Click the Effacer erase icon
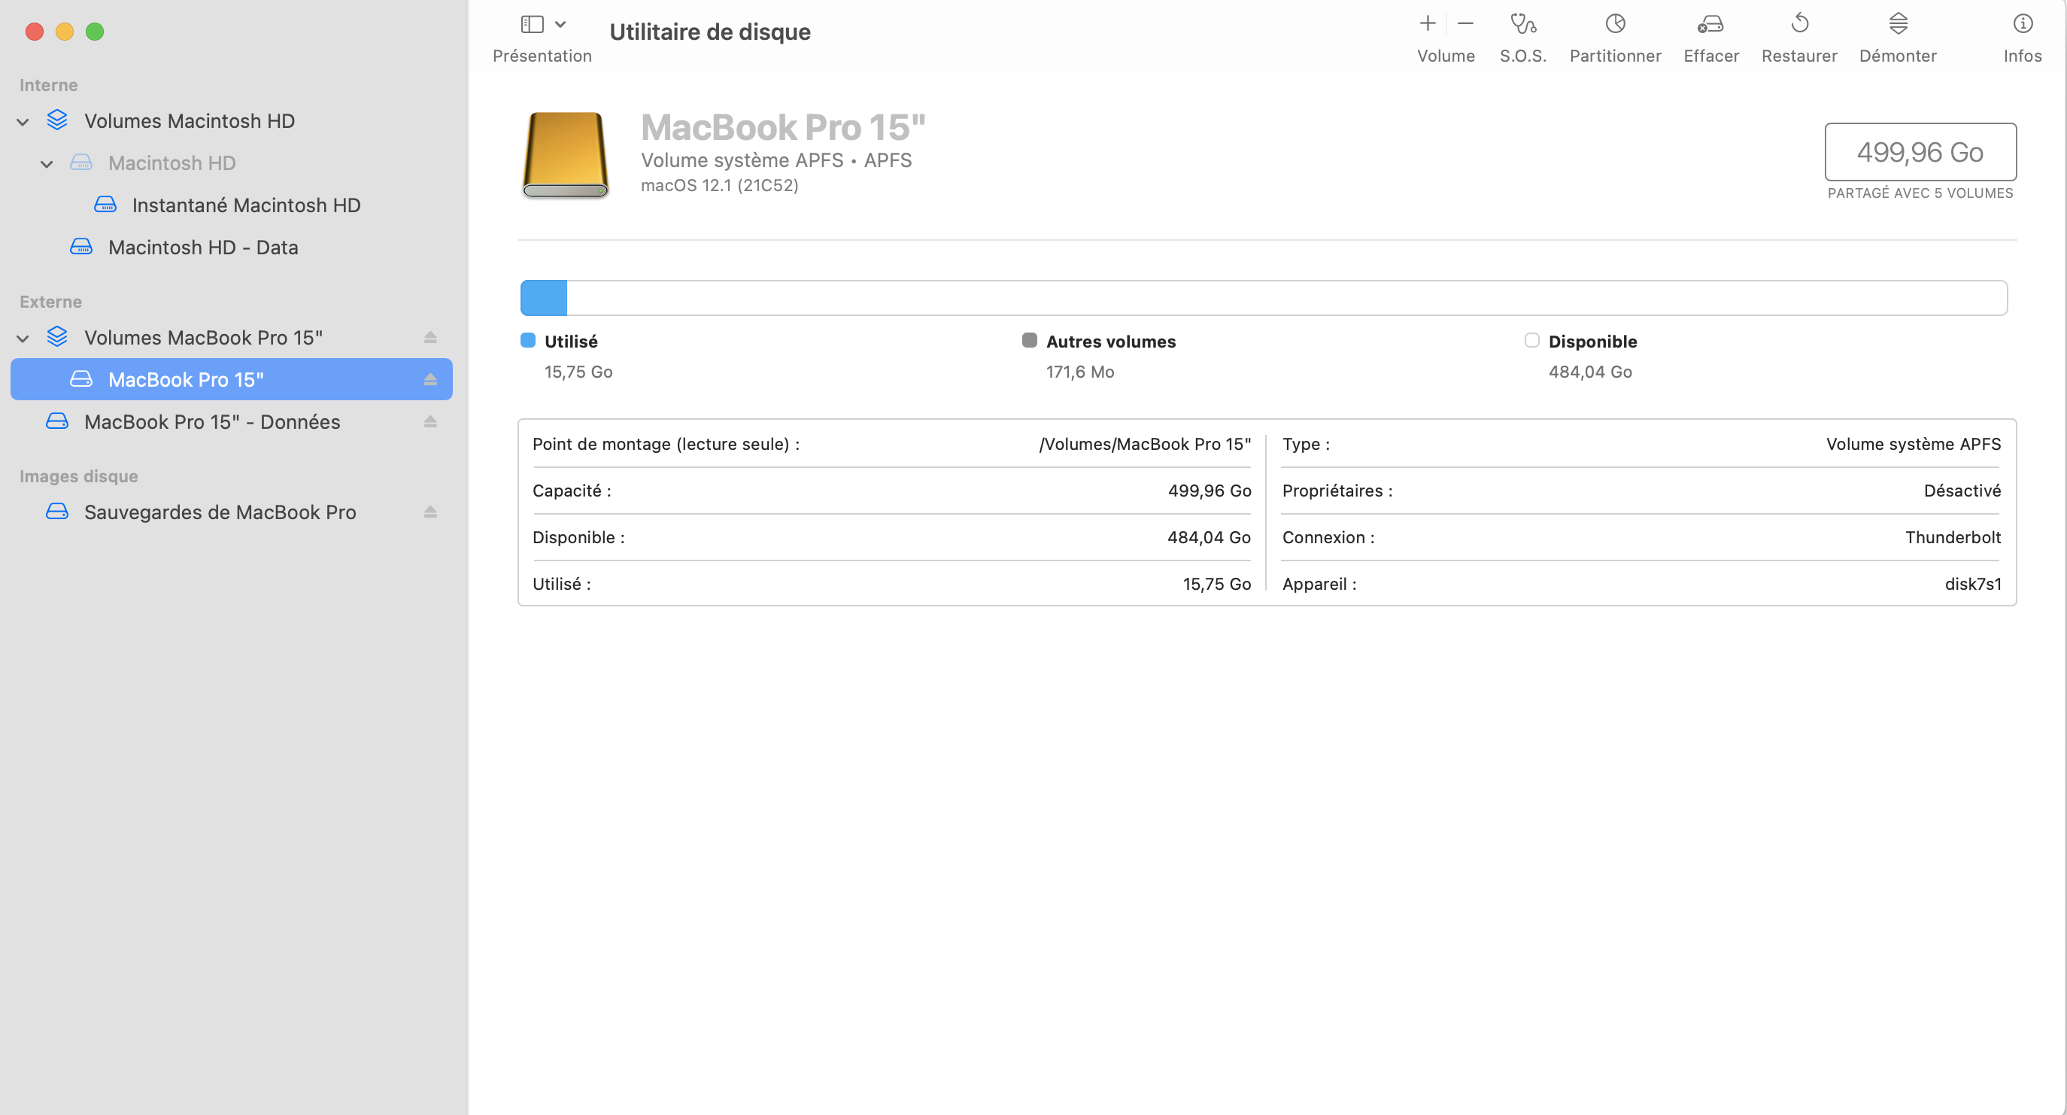Viewport: 2067px width, 1115px height. coord(1710,25)
